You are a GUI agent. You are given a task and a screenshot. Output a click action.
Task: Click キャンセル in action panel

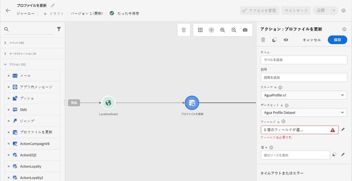pos(312,40)
